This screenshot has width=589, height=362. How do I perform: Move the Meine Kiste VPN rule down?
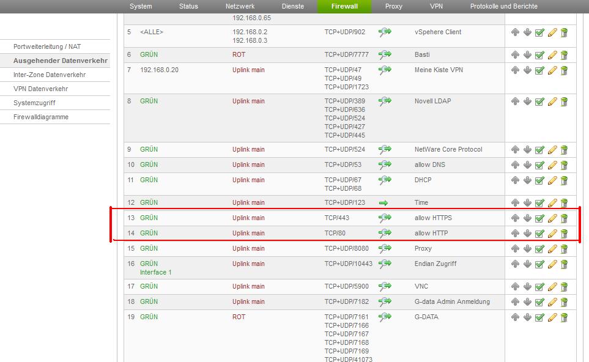pyautogui.click(x=527, y=70)
